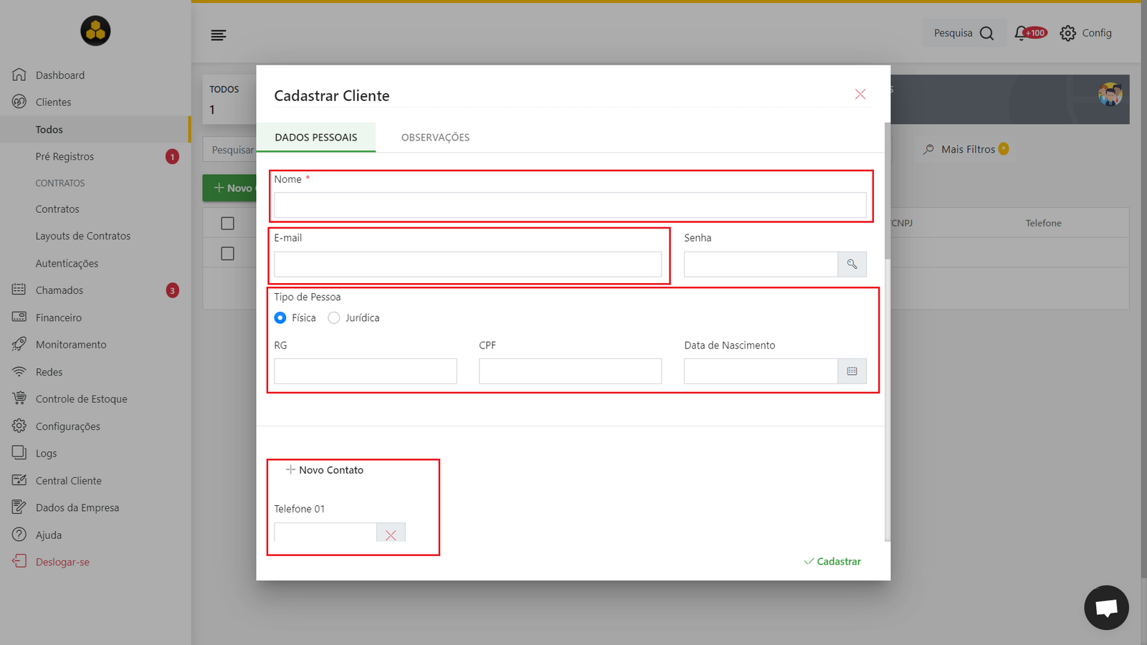
Task: Open the calendar icon for Data de Nascimento
Action: 852,371
